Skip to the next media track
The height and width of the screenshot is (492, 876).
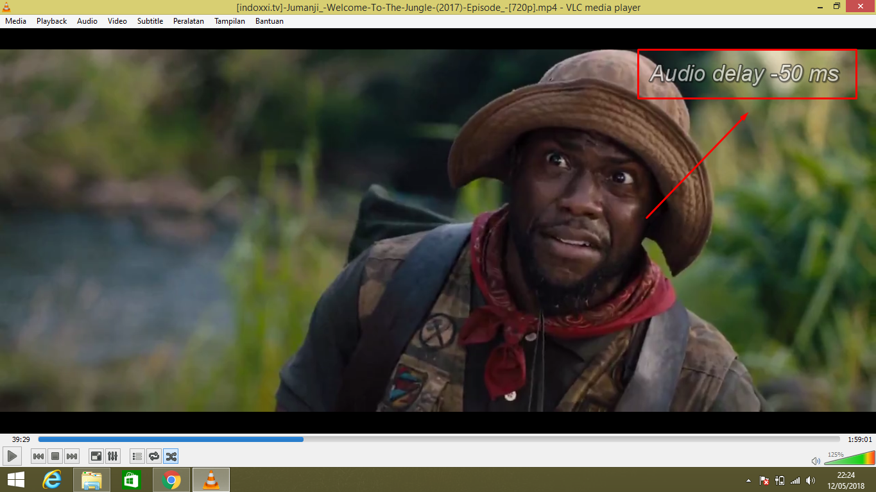[72, 456]
